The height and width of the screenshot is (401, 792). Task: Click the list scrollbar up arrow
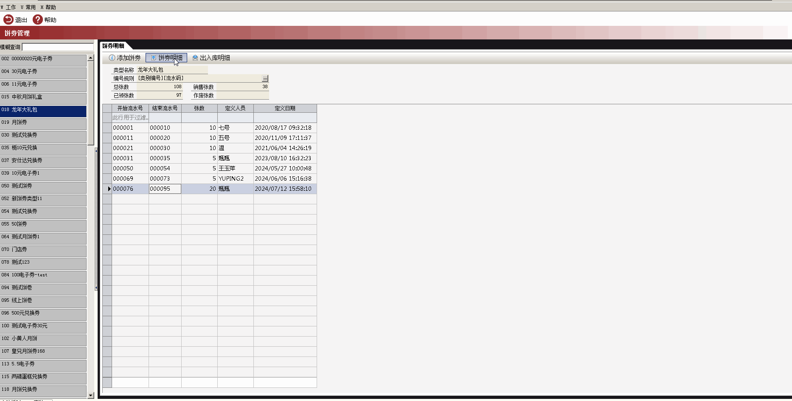(90, 58)
